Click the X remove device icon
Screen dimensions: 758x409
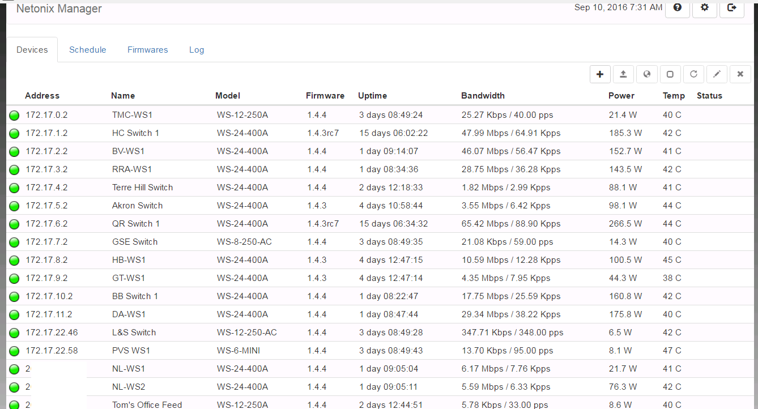click(x=740, y=74)
